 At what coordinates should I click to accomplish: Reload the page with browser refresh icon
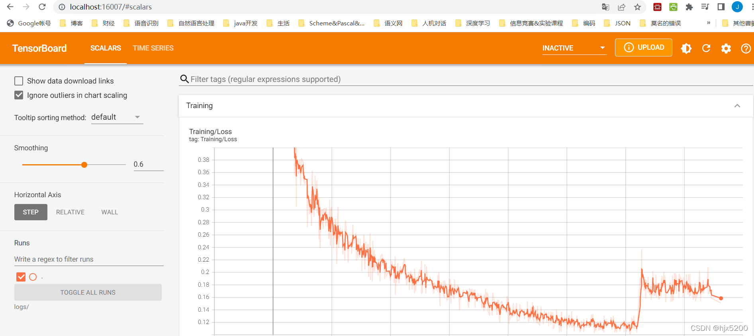tap(42, 7)
